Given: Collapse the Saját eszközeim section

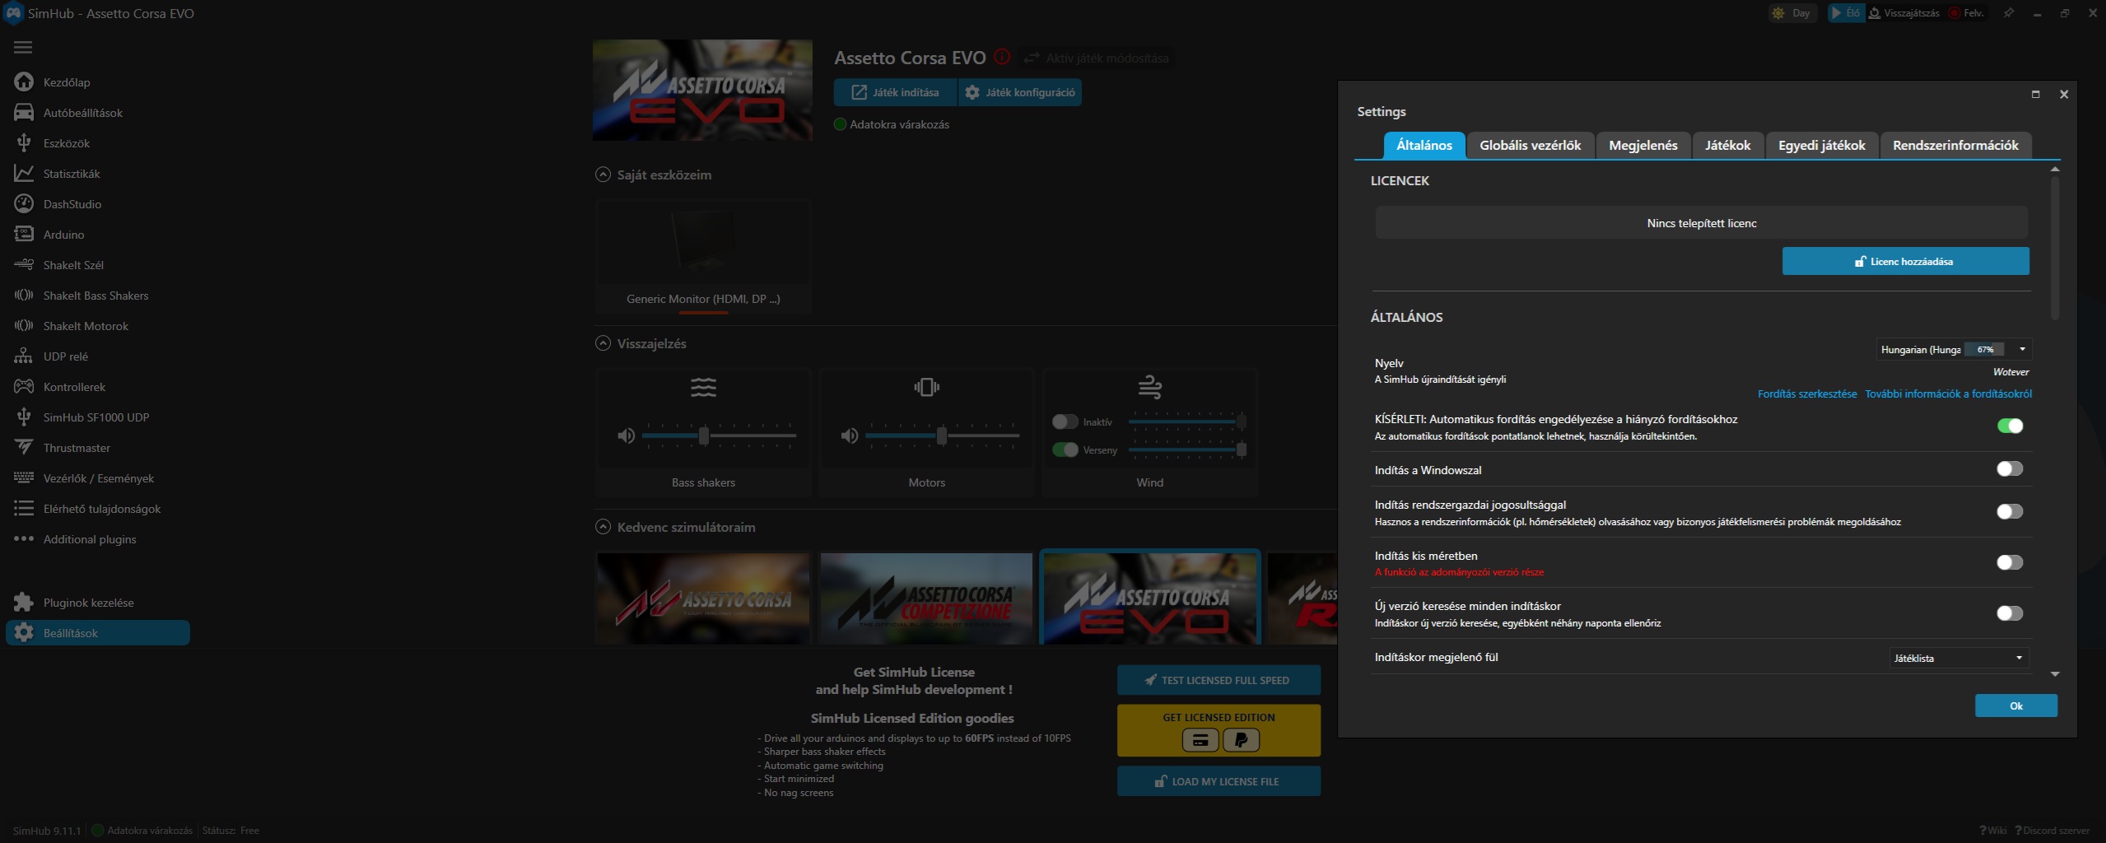Looking at the screenshot, I should [603, 175].
